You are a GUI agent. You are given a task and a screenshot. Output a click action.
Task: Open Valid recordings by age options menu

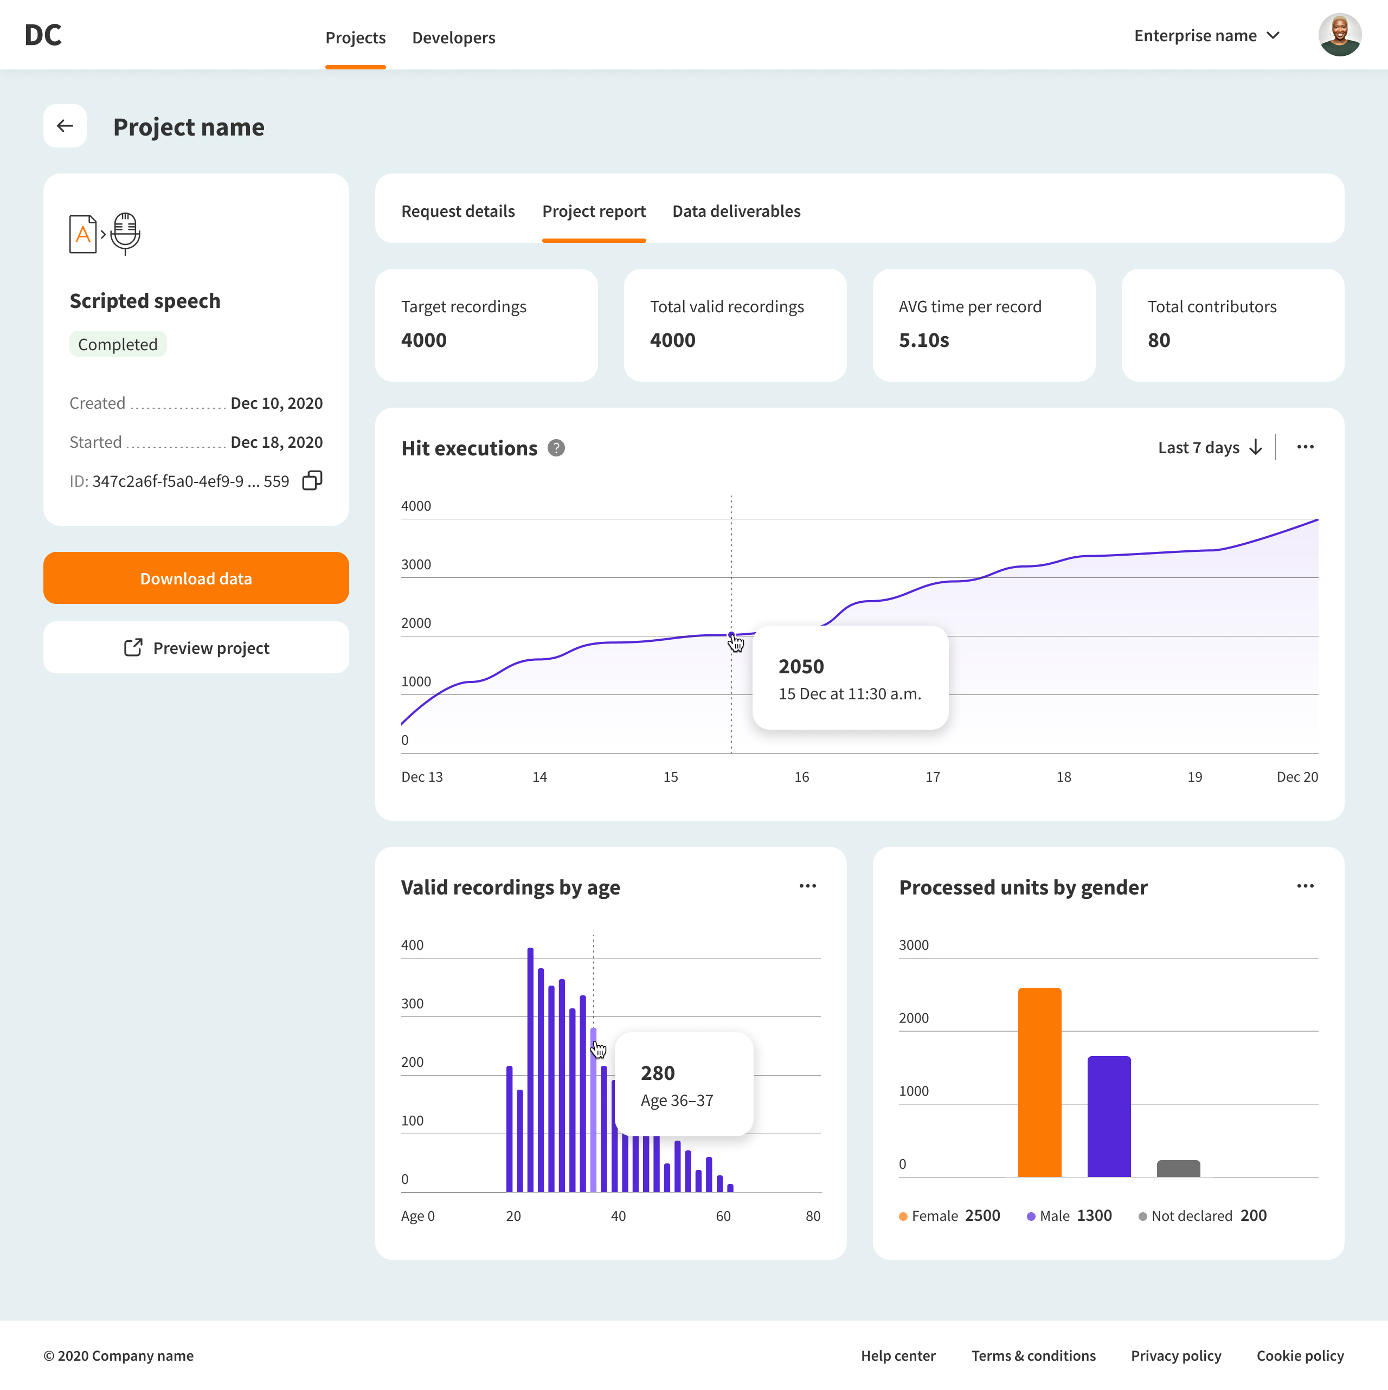tap(807, 886)
